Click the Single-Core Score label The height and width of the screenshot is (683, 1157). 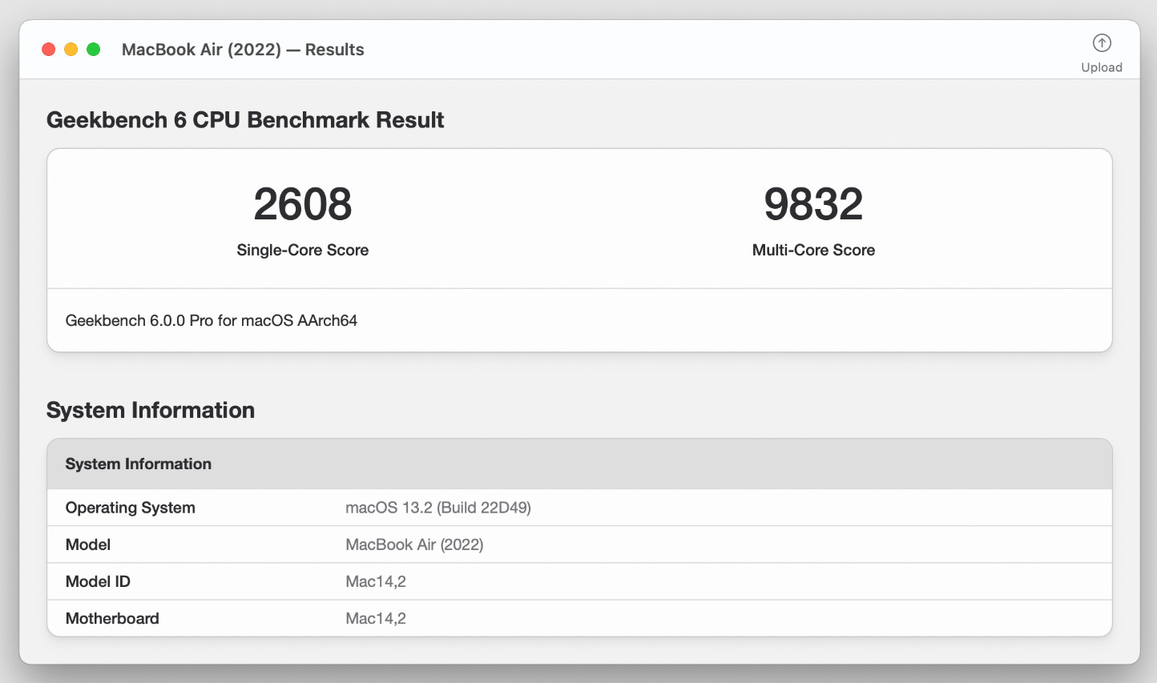(303, 250)
